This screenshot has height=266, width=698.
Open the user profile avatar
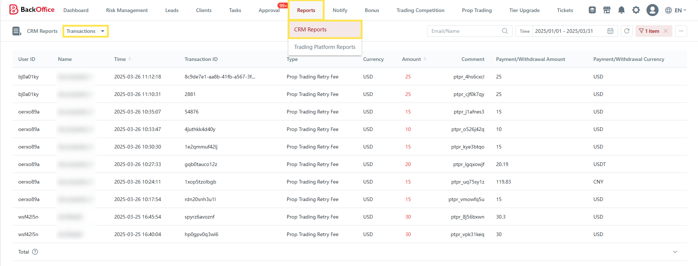point(652,10)
